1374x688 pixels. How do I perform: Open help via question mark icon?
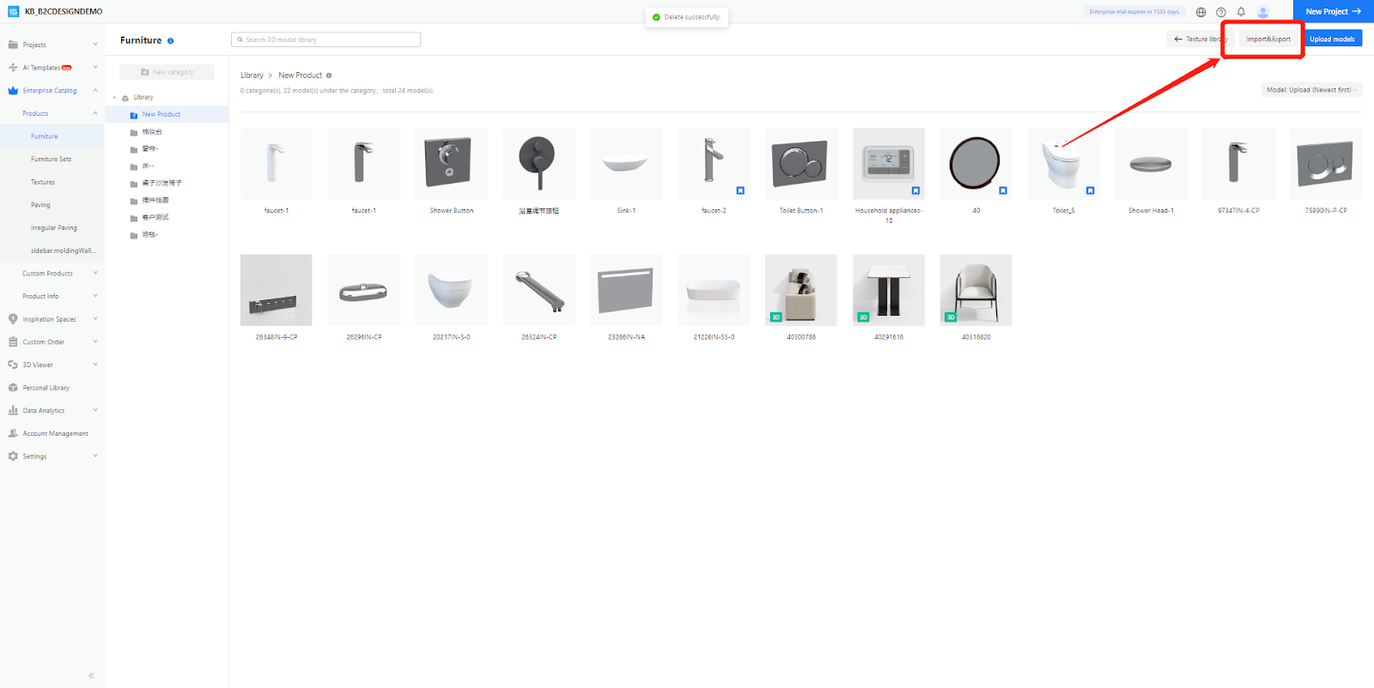tap(1220, 12)
